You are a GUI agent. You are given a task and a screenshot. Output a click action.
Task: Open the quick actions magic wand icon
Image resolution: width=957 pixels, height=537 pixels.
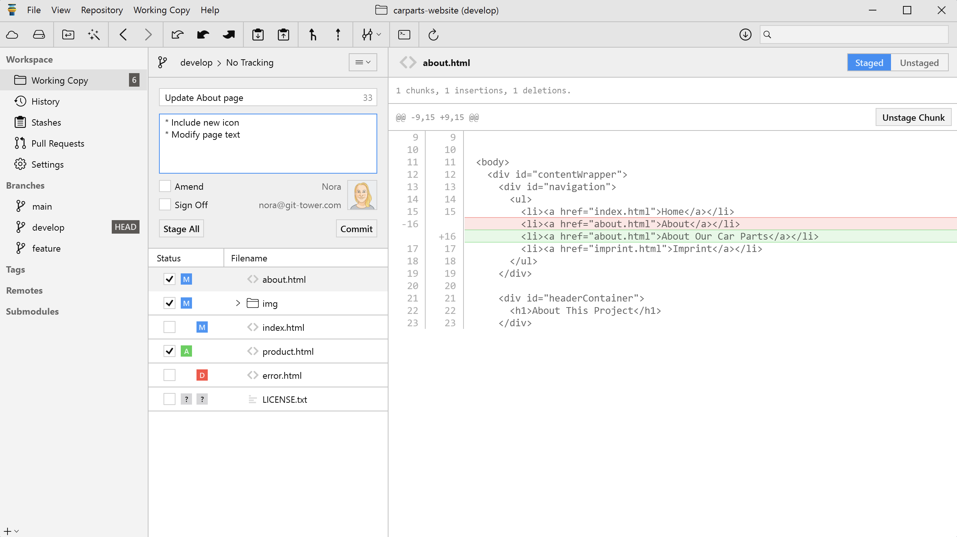coord(94,35)
